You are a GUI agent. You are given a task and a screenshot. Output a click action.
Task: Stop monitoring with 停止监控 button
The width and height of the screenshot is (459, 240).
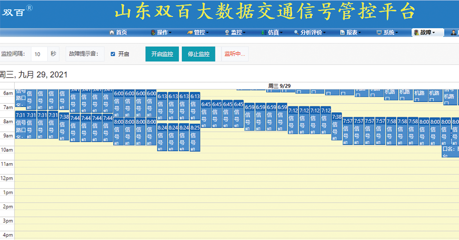(199, 54)
